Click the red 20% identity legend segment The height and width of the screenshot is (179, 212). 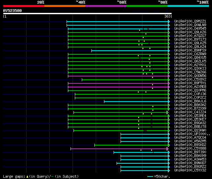coord(24,6)
